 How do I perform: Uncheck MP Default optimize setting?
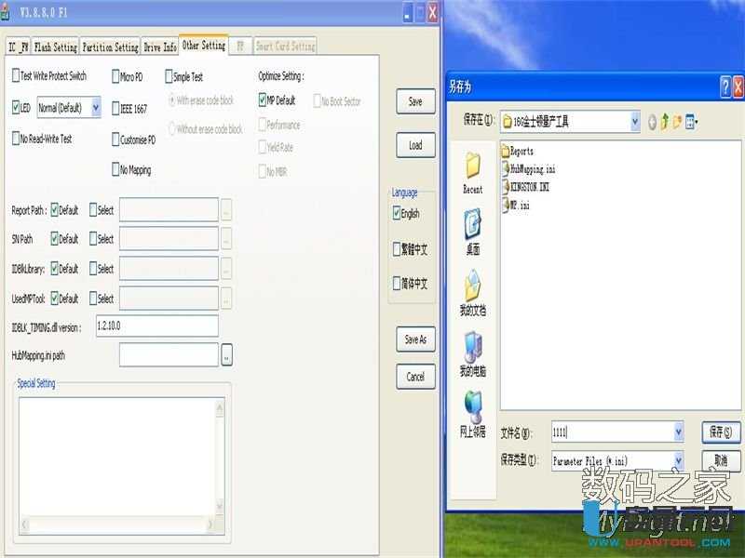coord(263,100)
